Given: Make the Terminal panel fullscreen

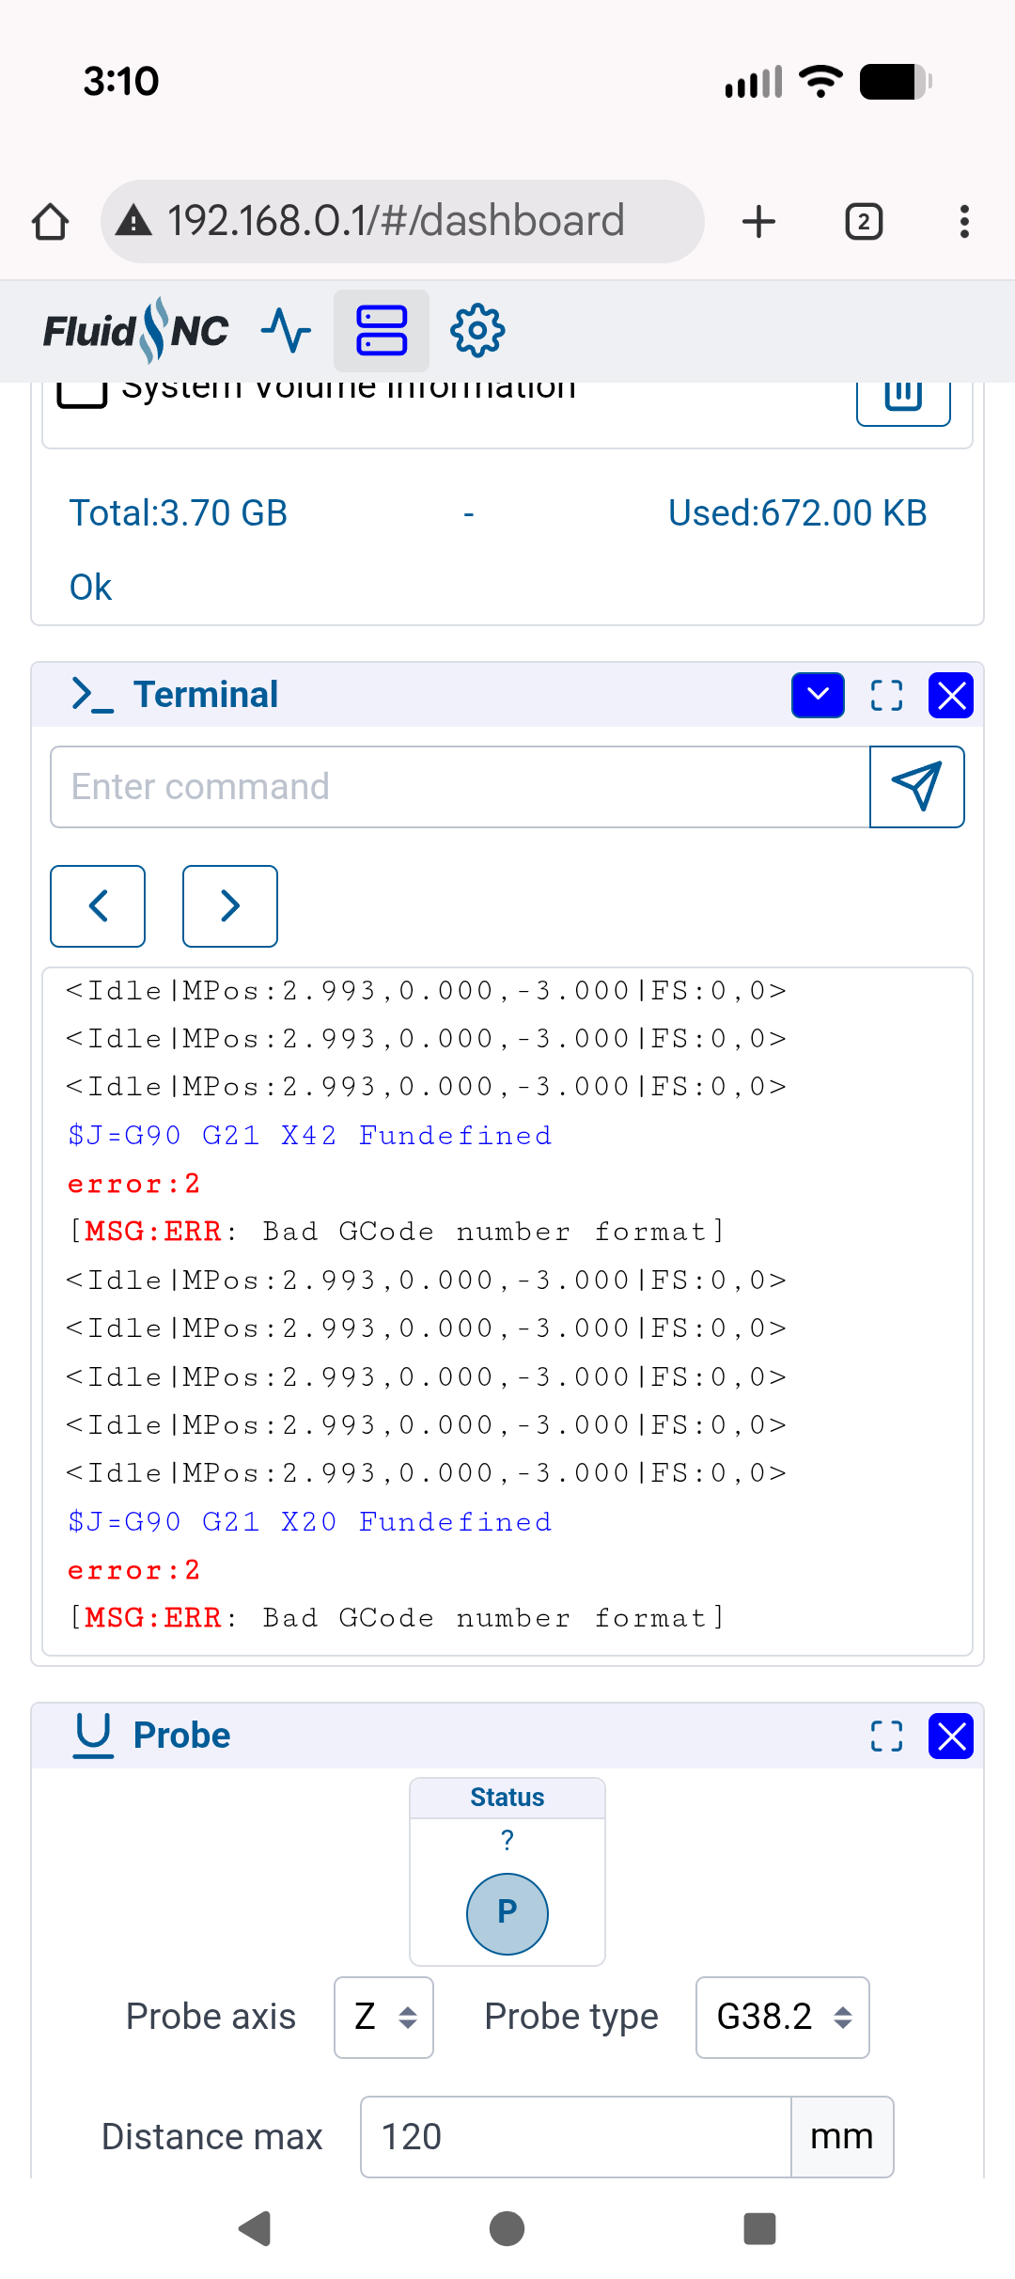Looking at the screenshot, I should click(x=886, y=696).
